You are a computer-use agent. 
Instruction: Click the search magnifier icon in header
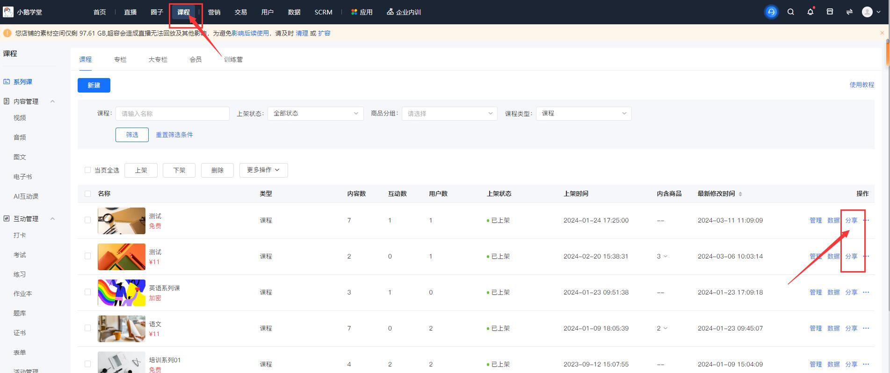point(791,12)
